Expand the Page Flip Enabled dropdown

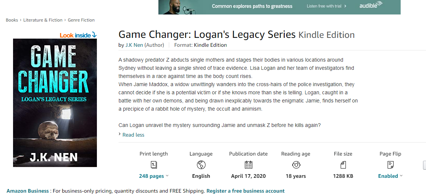390,176
